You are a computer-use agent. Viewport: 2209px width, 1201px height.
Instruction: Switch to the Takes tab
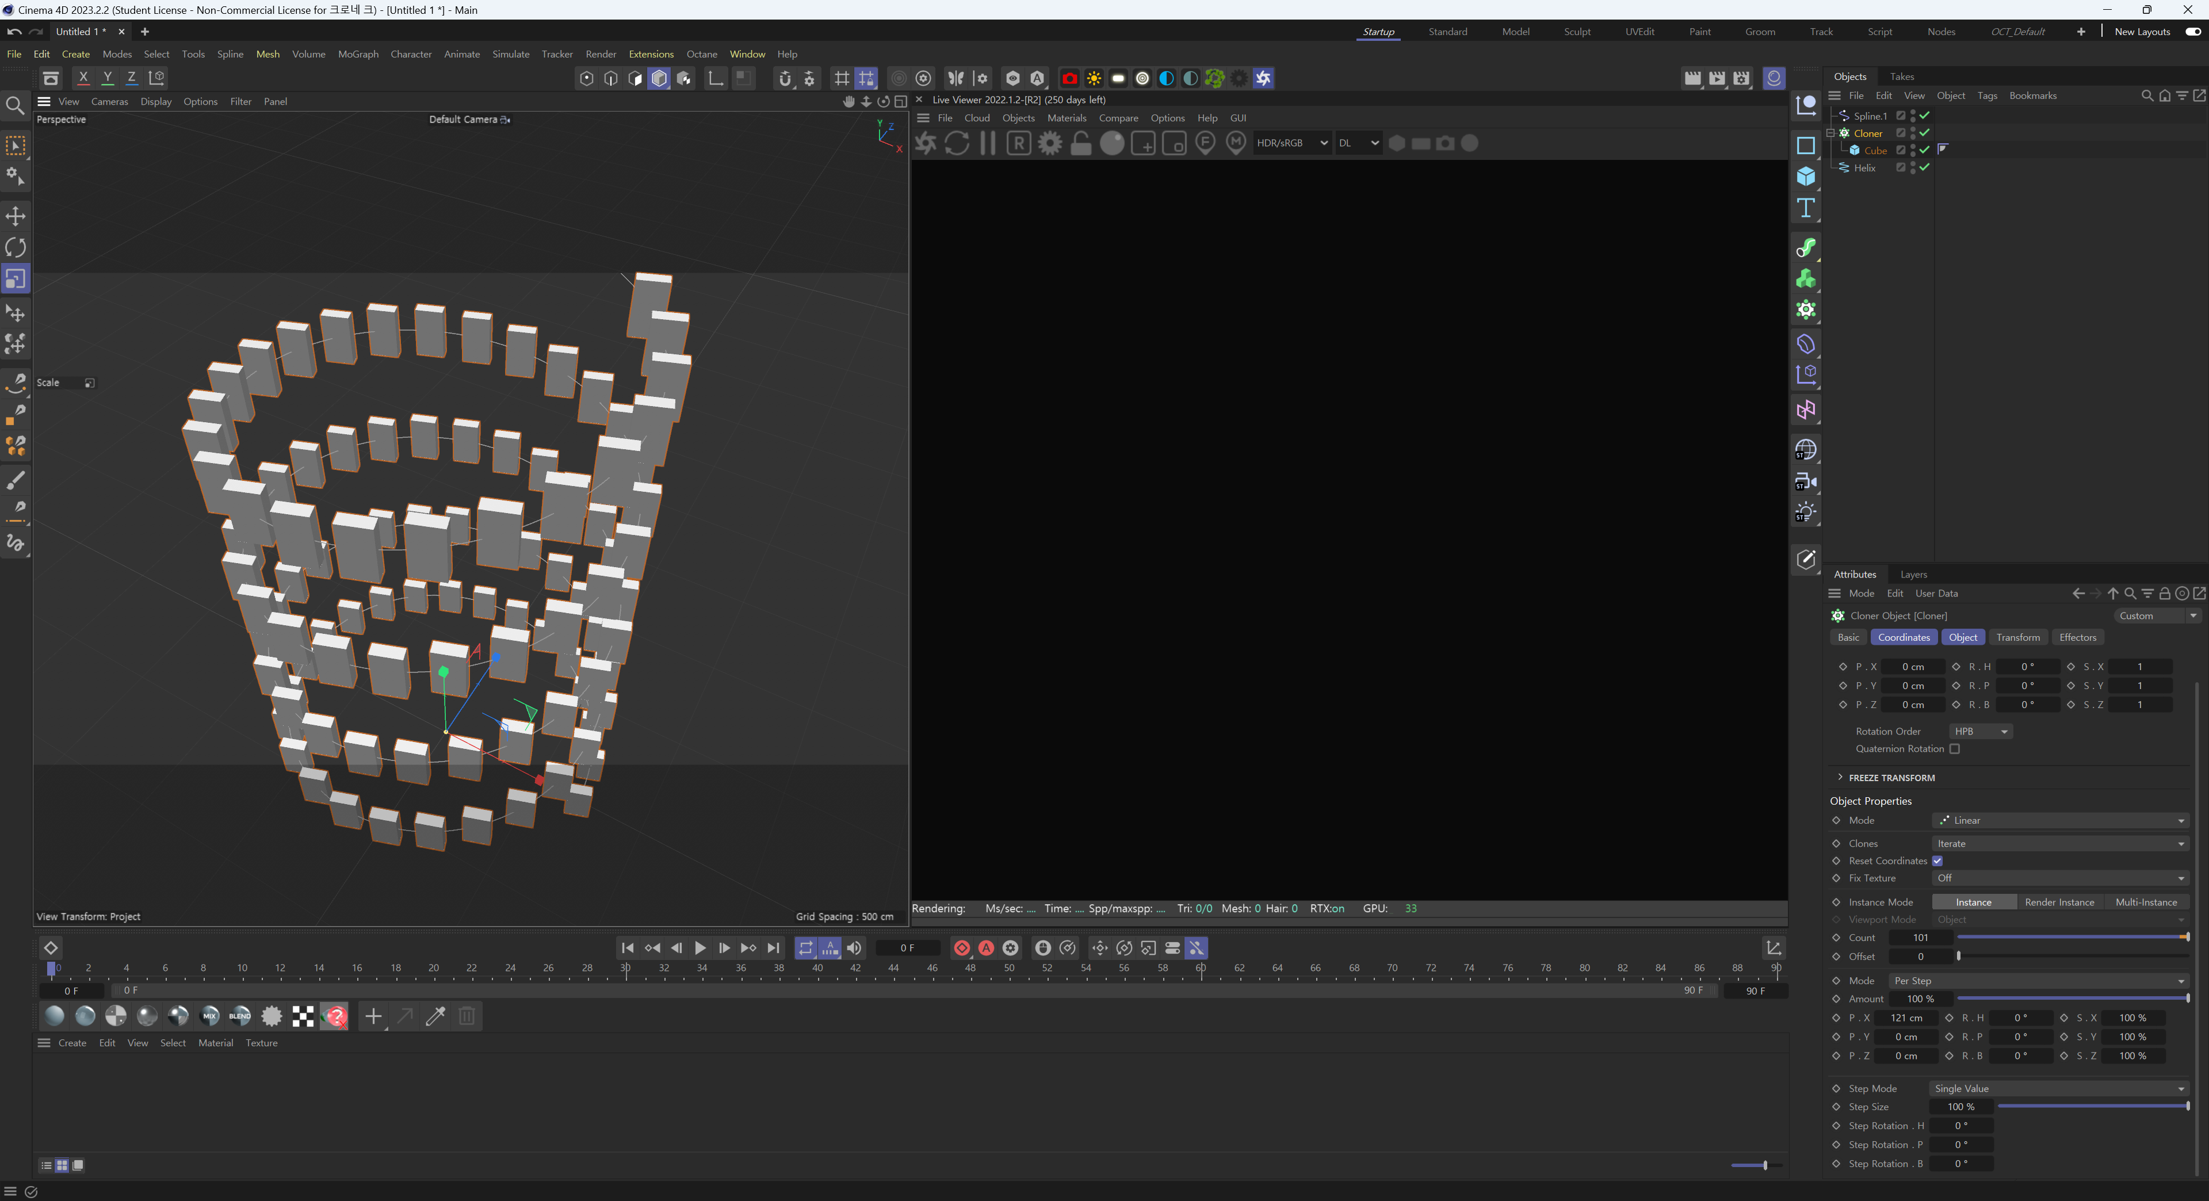1901,77
